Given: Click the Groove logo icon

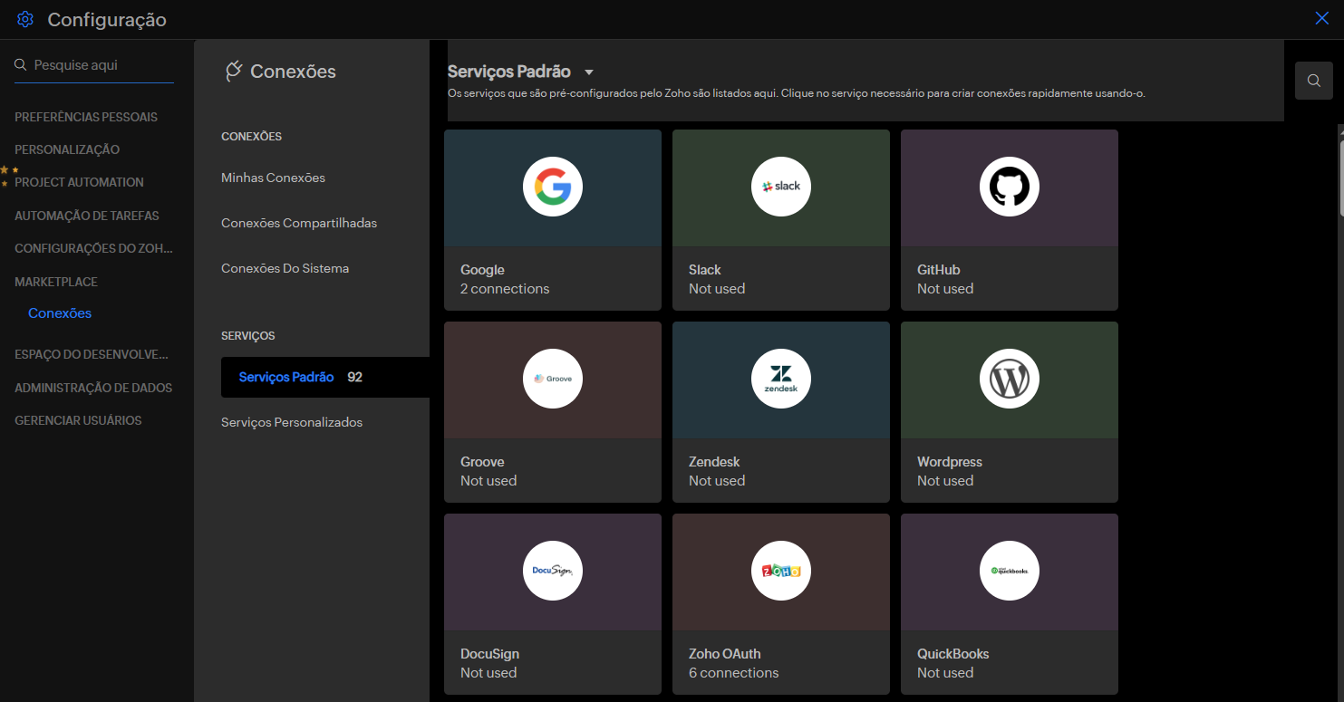Looking at the screenshot, I should [x=553, y=379].
